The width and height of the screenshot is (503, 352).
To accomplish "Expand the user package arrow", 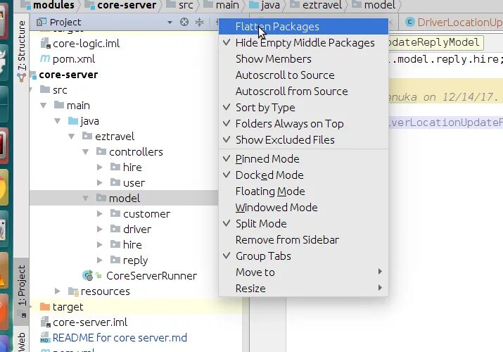I will tap(99, 182).
